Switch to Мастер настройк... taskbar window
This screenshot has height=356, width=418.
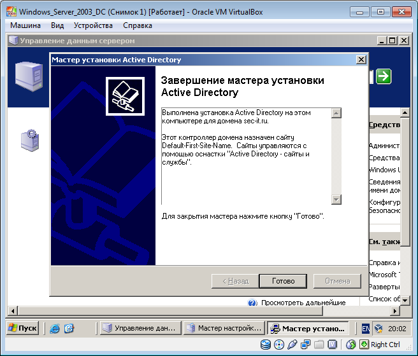point(224,328)
